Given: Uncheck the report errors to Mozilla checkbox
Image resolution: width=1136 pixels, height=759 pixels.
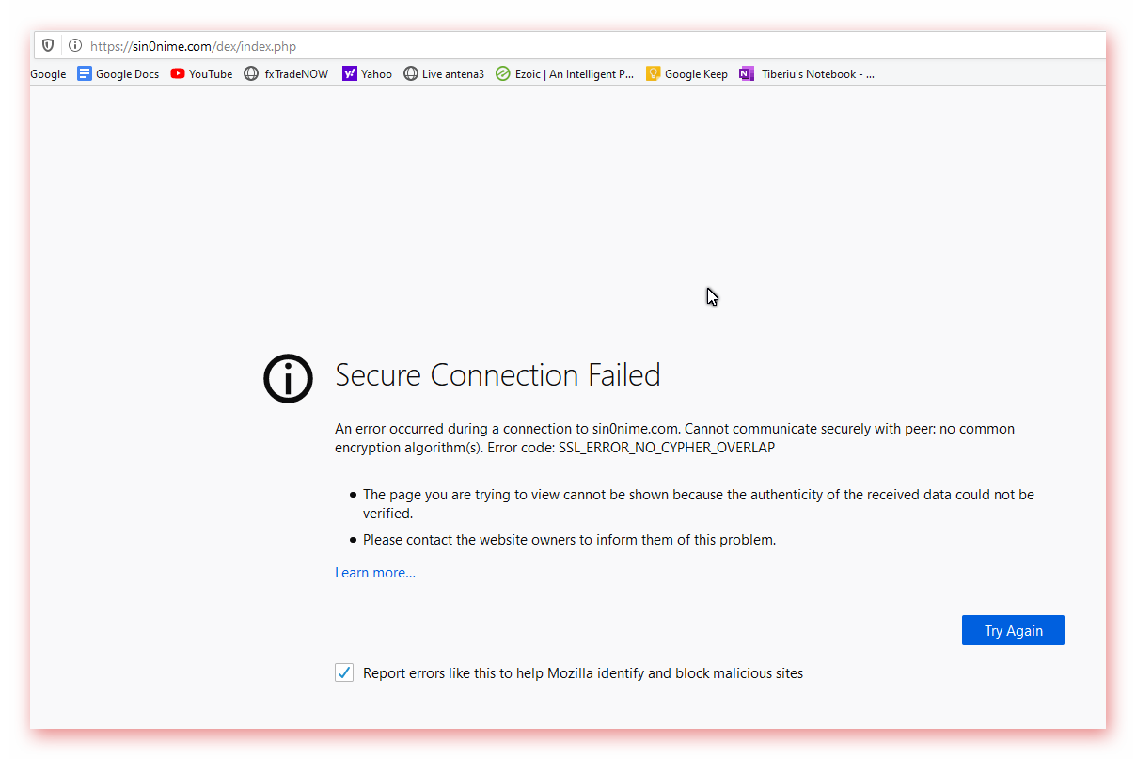Looking at the screenshot, I should tap(344, 672).
